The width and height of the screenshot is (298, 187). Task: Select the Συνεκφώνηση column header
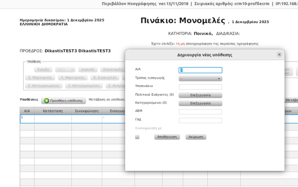click(86, 111)
